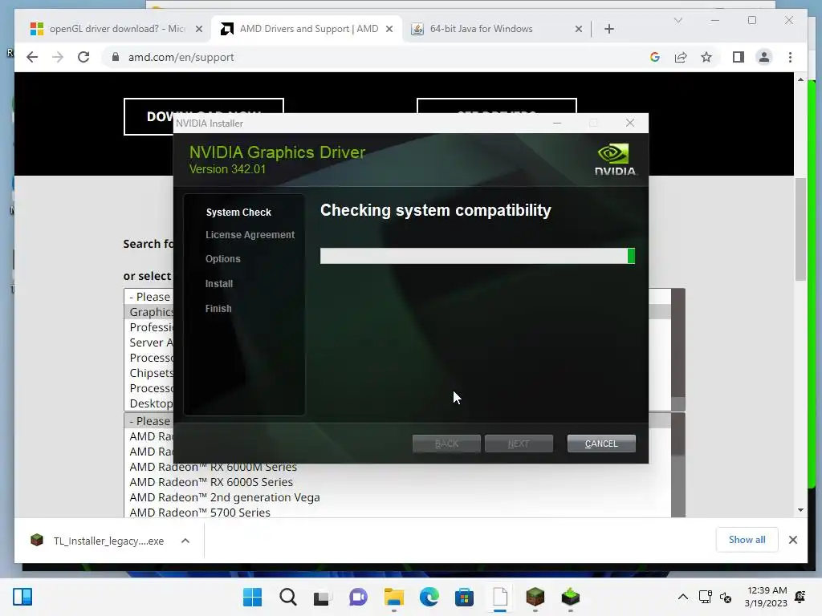
Task: Select License Agreement step in sidebar
Action: click(x=250, y=235)
